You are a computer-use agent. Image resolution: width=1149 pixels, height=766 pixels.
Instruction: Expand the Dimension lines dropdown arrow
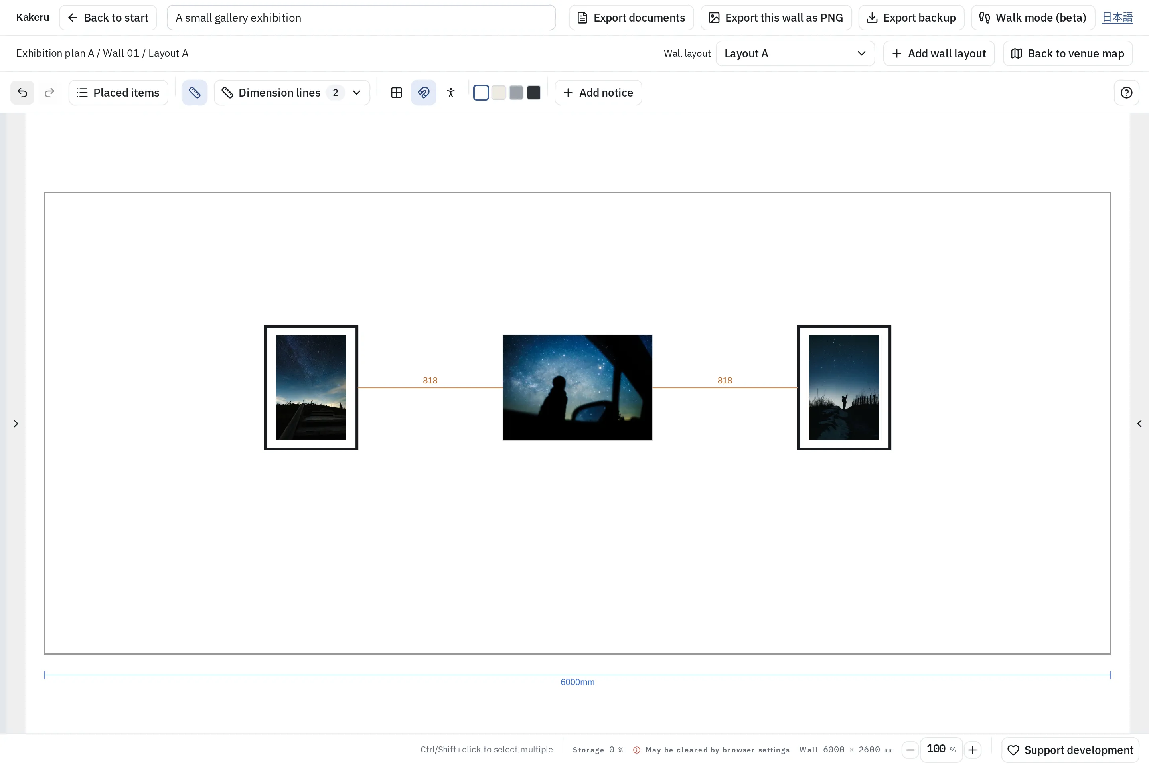[x=357, y=92]
